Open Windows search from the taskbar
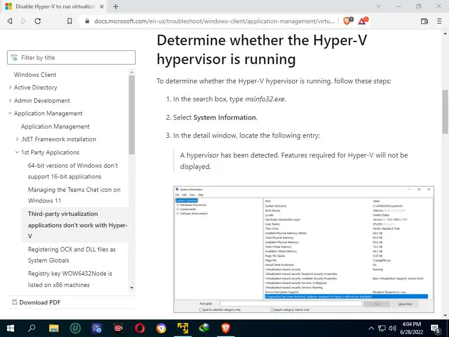The height and width of the screenshot is (337, 449). [x=32, y=328]
